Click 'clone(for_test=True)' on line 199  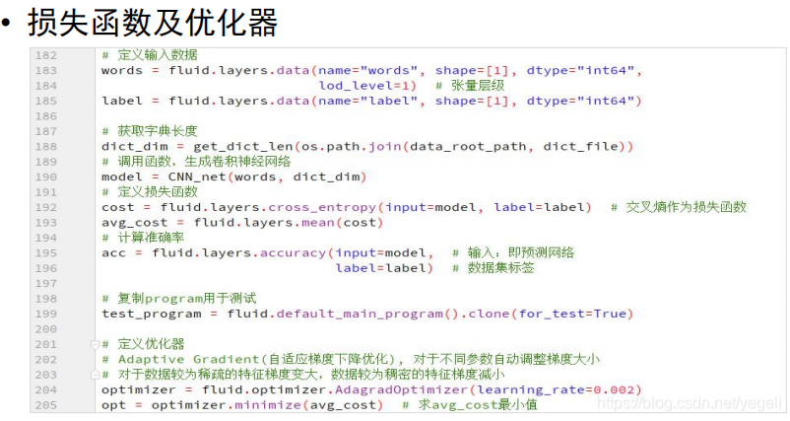tap(551, 315)
